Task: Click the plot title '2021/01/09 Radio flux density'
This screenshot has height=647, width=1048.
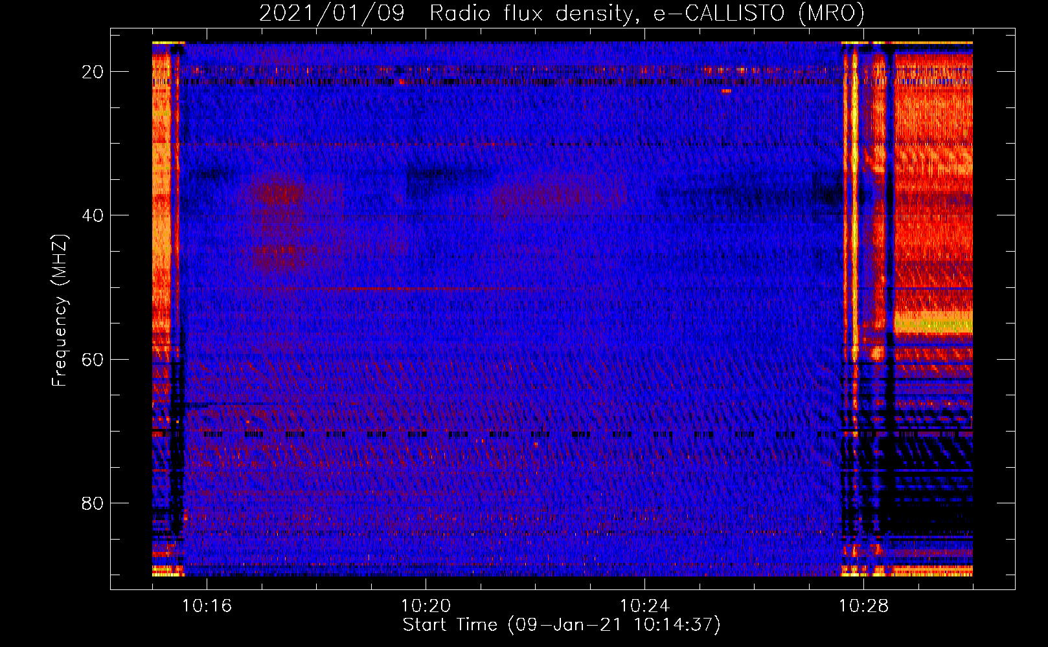Action: point(562,13)
